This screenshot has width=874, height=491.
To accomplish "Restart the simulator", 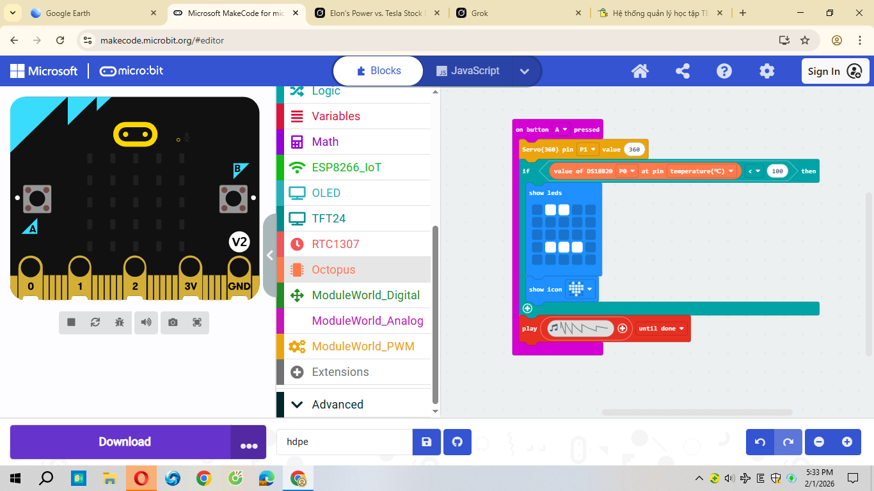I will [95, 322].
